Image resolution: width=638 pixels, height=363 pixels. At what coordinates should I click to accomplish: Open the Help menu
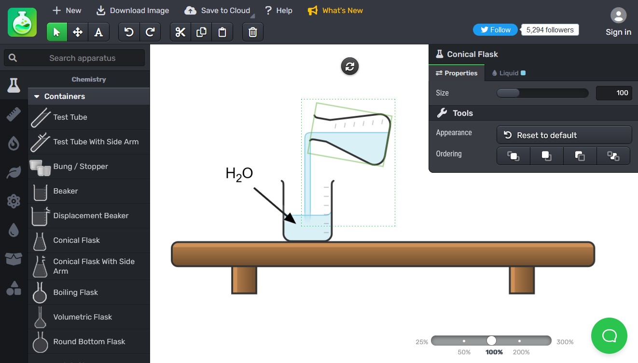[278, 11]
